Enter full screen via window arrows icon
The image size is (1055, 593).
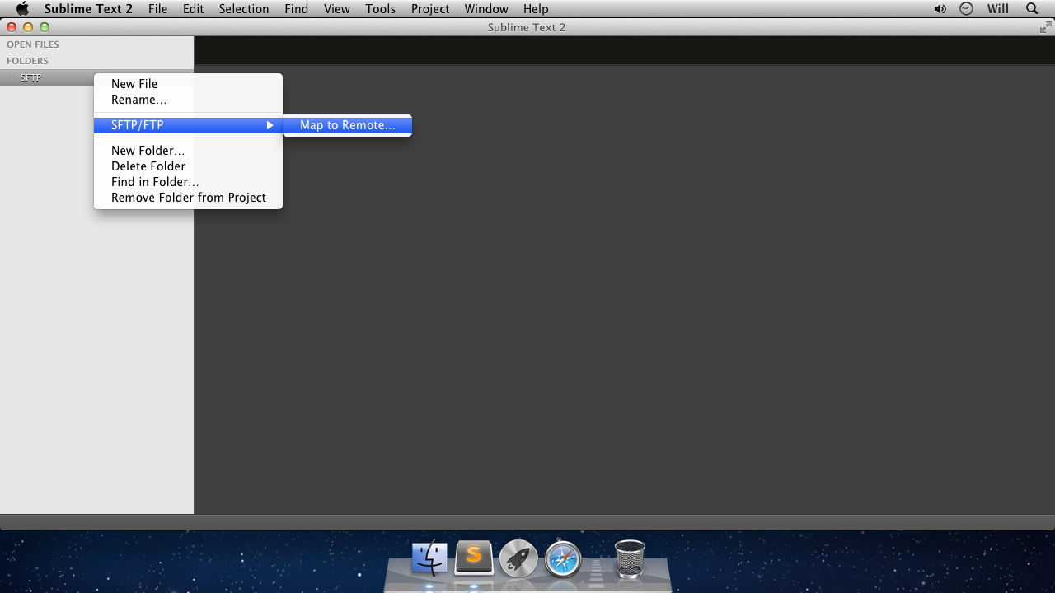1046,27
